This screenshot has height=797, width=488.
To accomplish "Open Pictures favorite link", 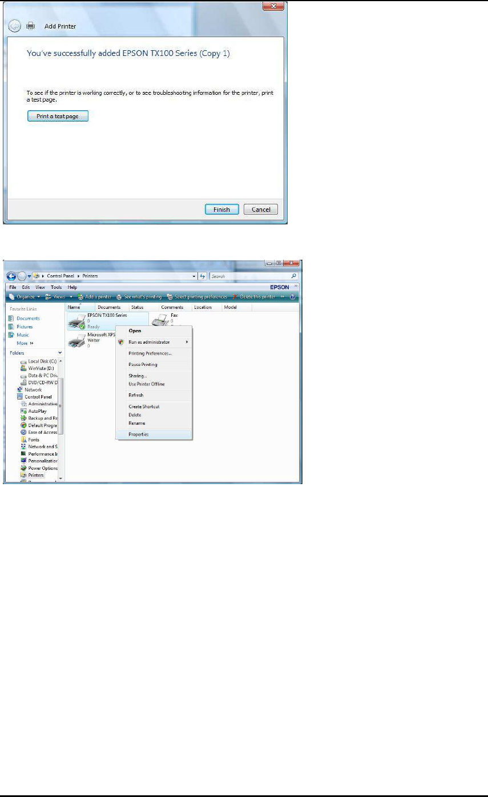I will [25, 327].
